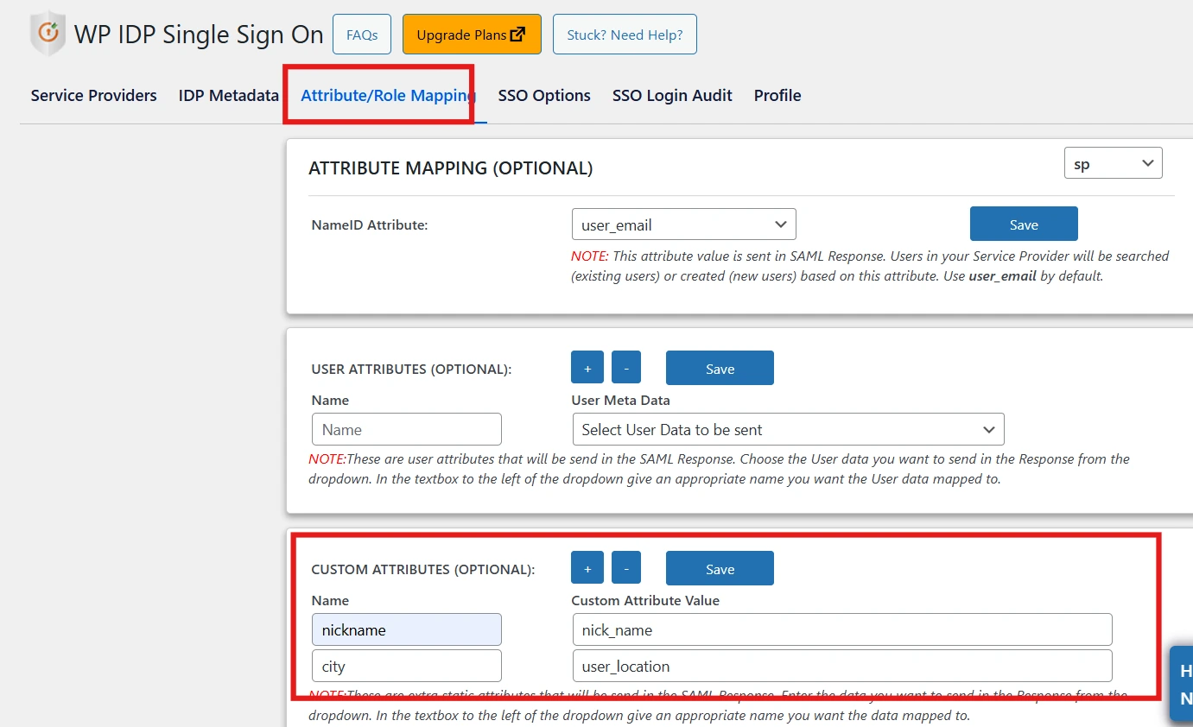Click the User Meta Data column label
The height and width of the screenshot is (727, 1193).
point(621,401)
